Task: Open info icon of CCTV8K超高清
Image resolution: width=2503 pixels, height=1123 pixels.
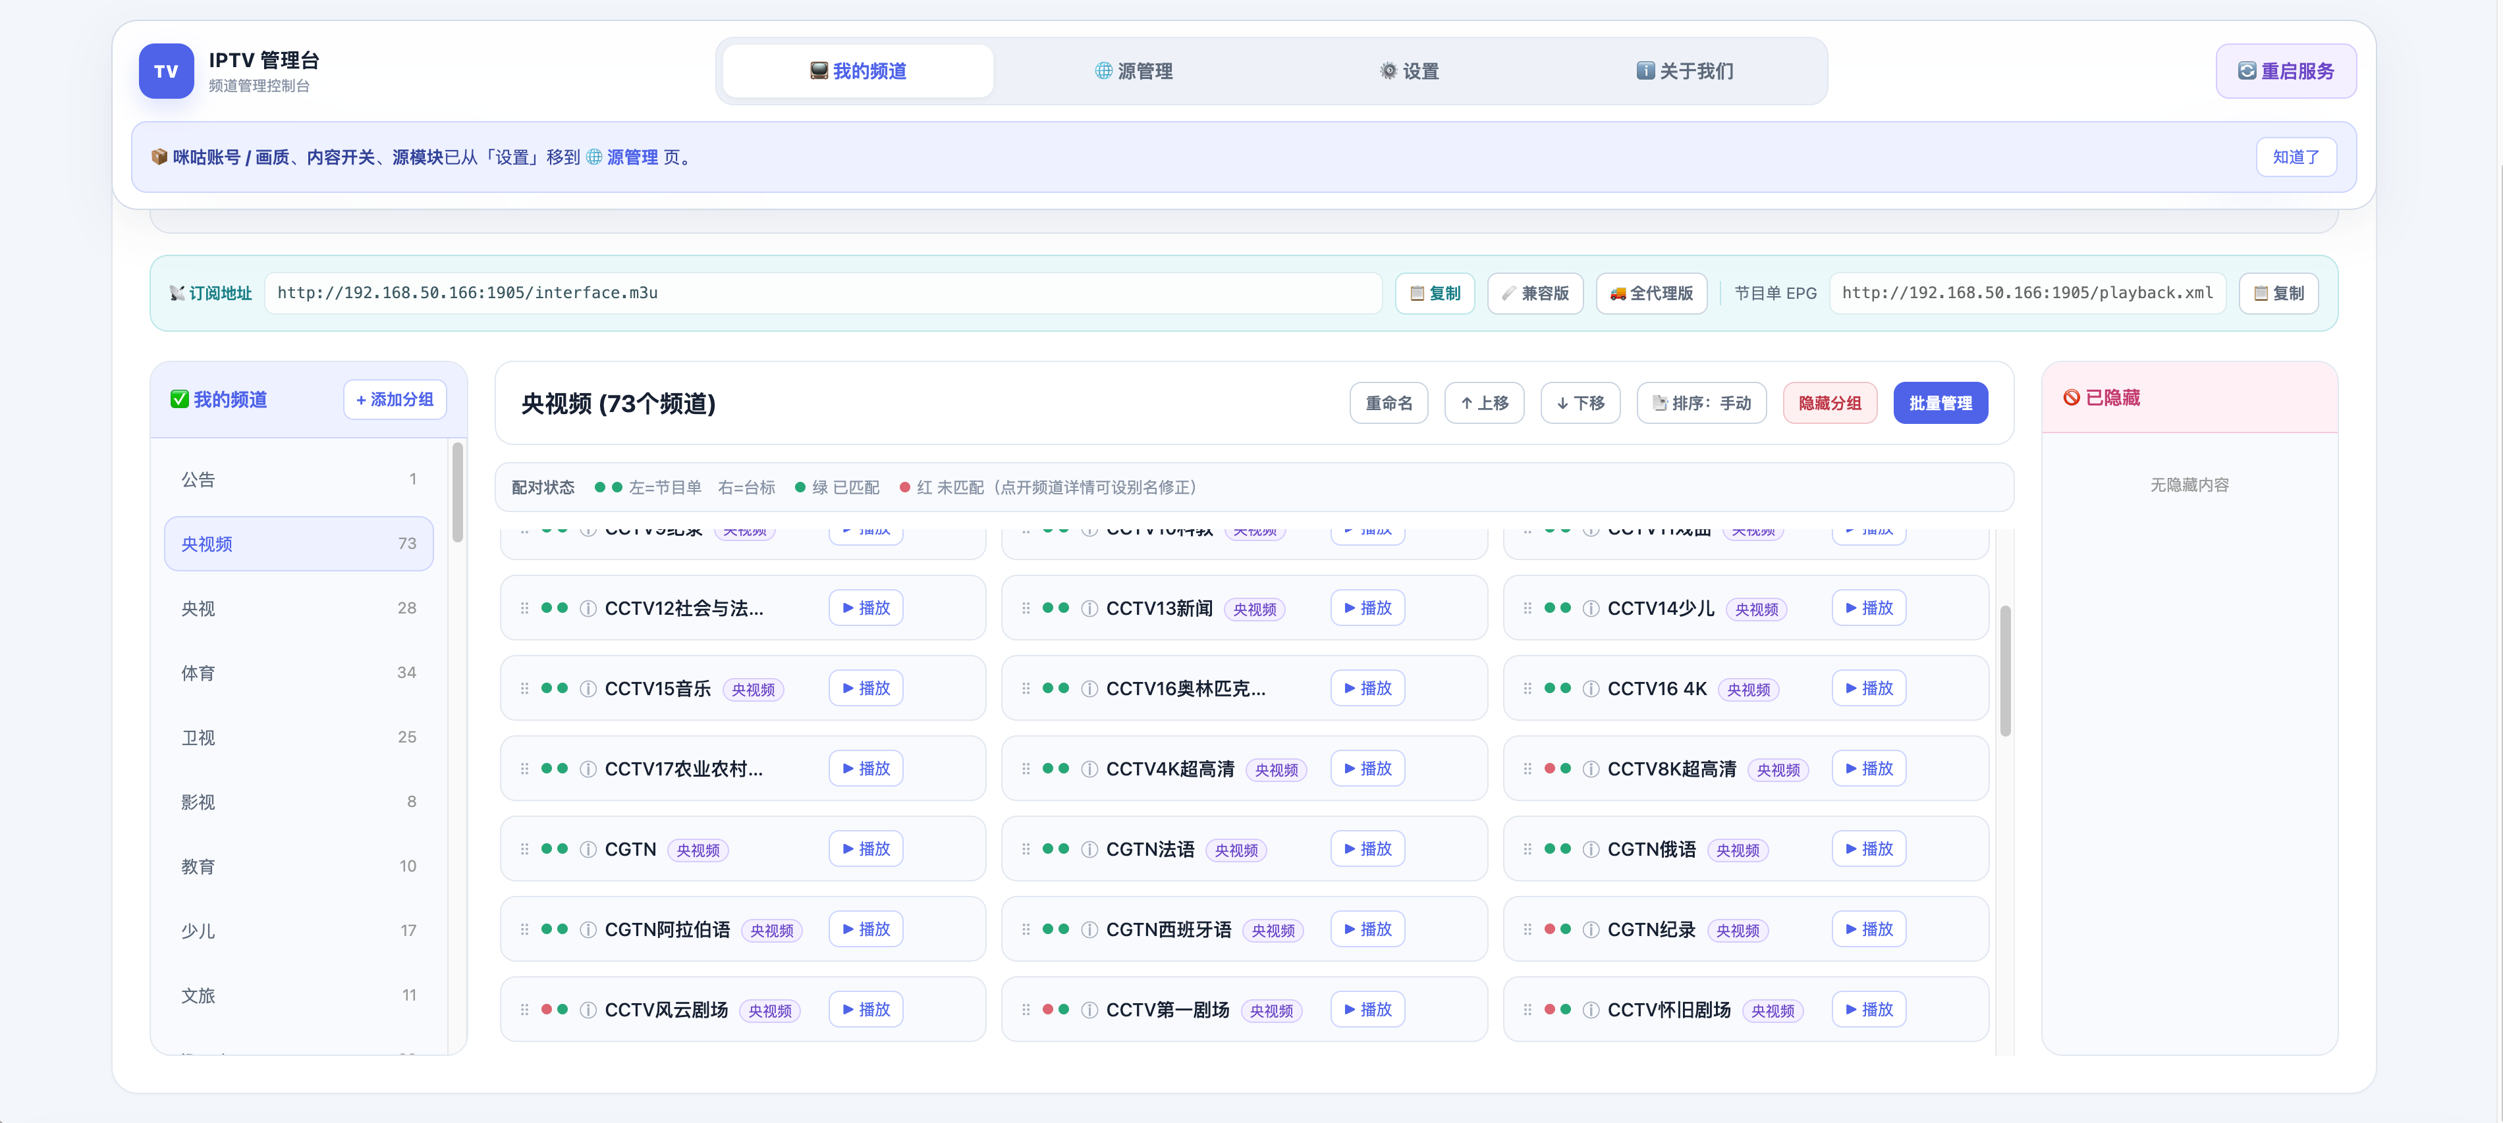Action: (x=1591, y=770)
